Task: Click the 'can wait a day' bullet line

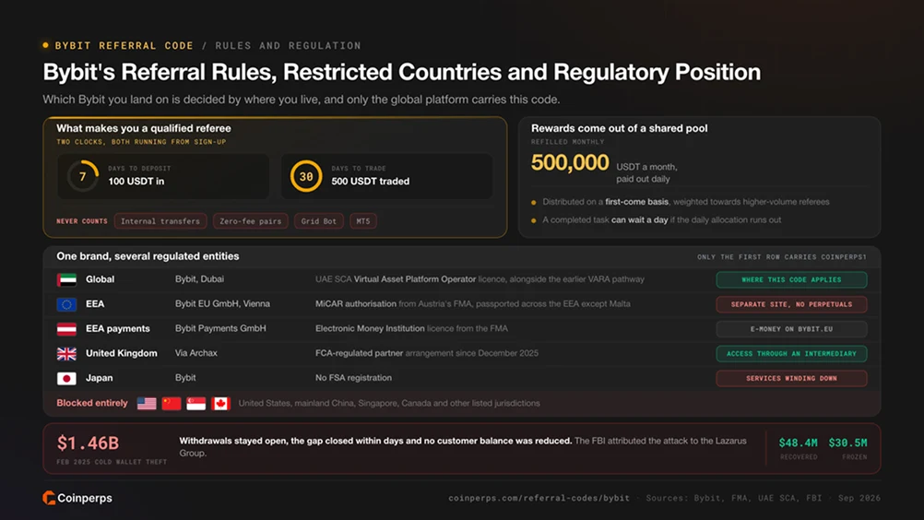Action: [x=662, y=220]
